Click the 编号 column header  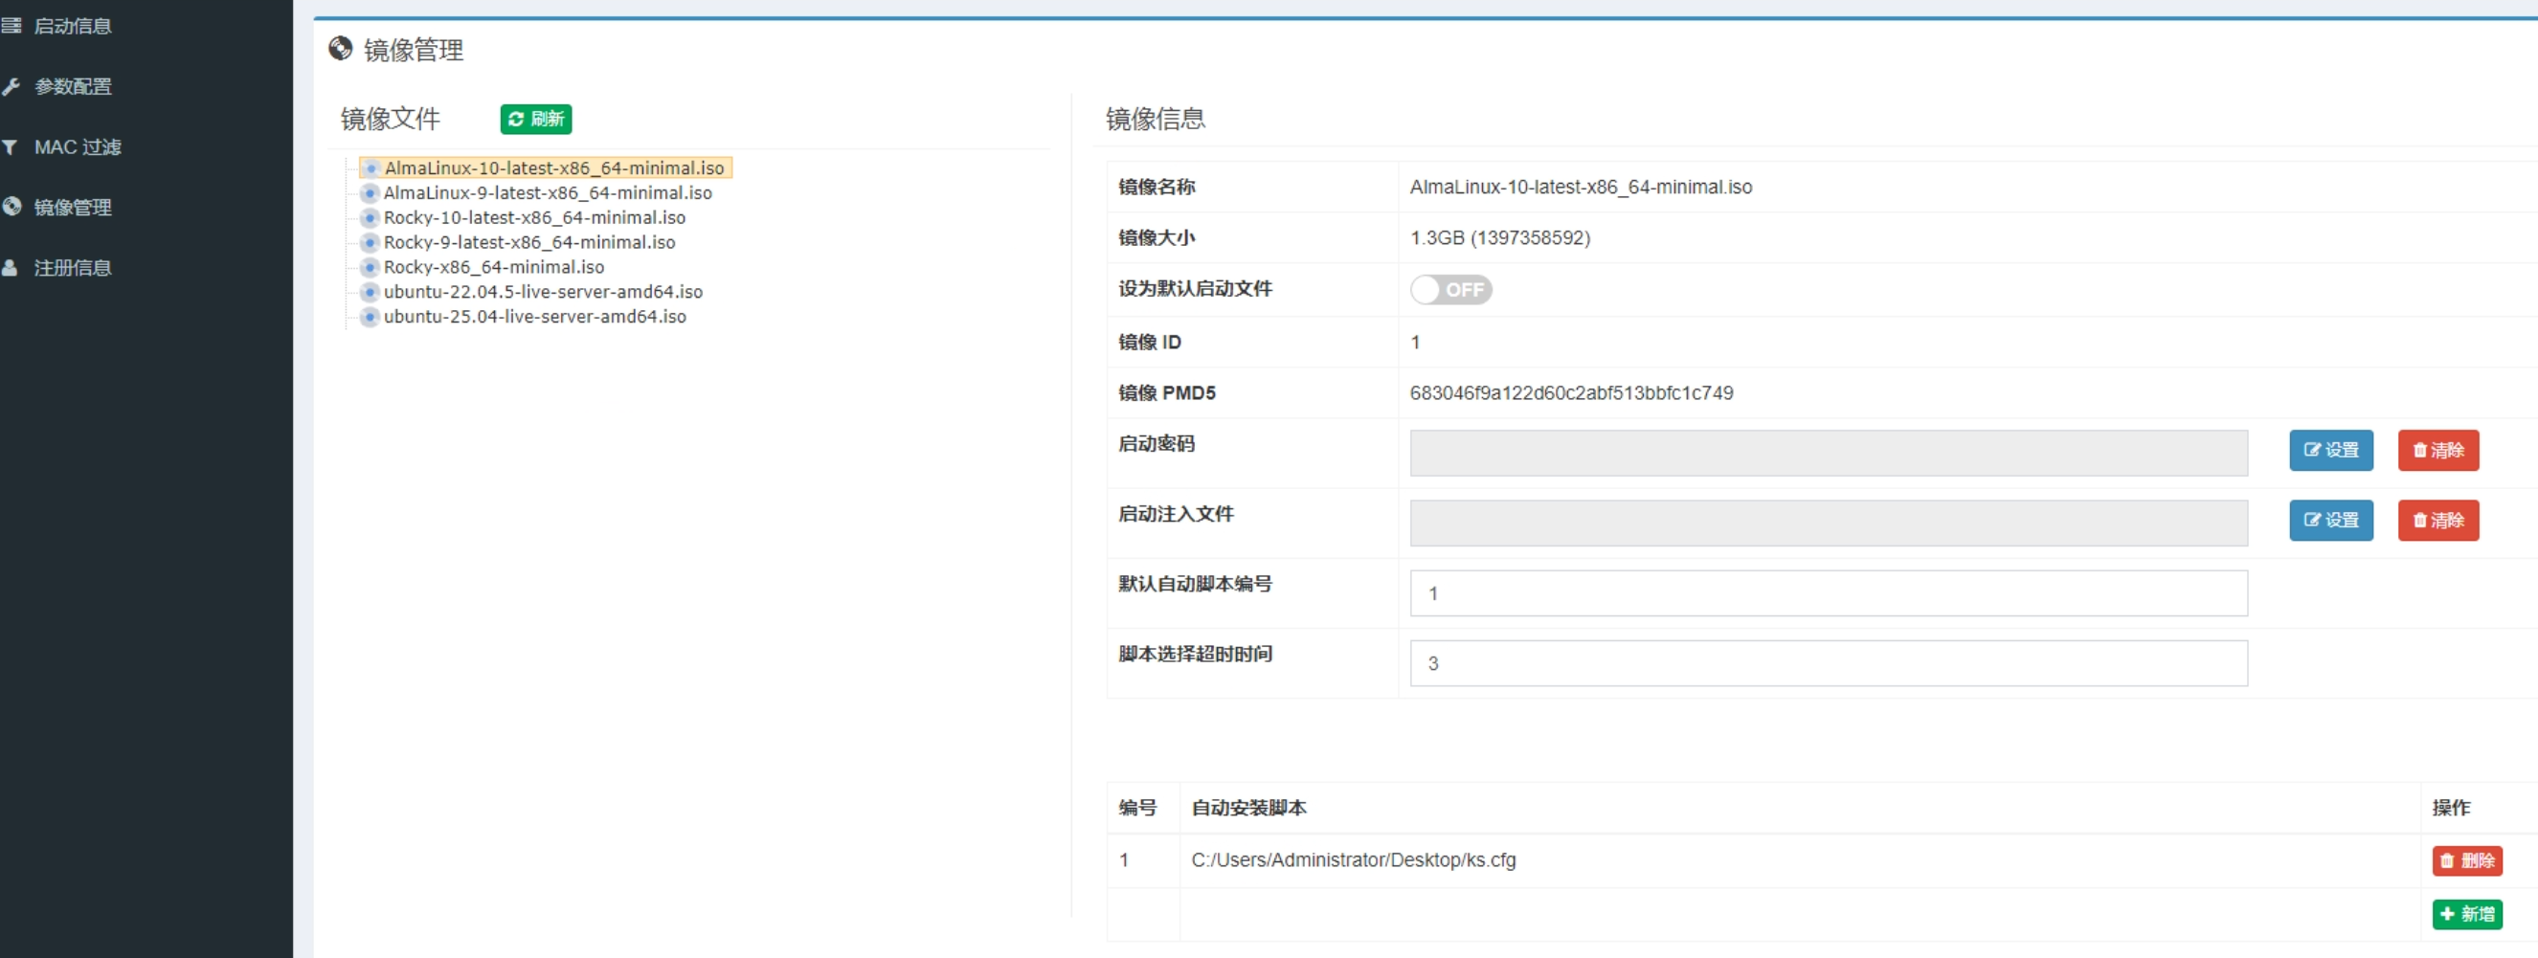click(x=1137, y=809)
